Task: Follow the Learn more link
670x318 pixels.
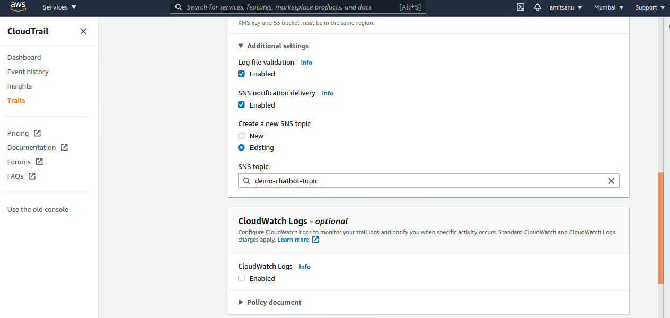Action: coord(293,240)
